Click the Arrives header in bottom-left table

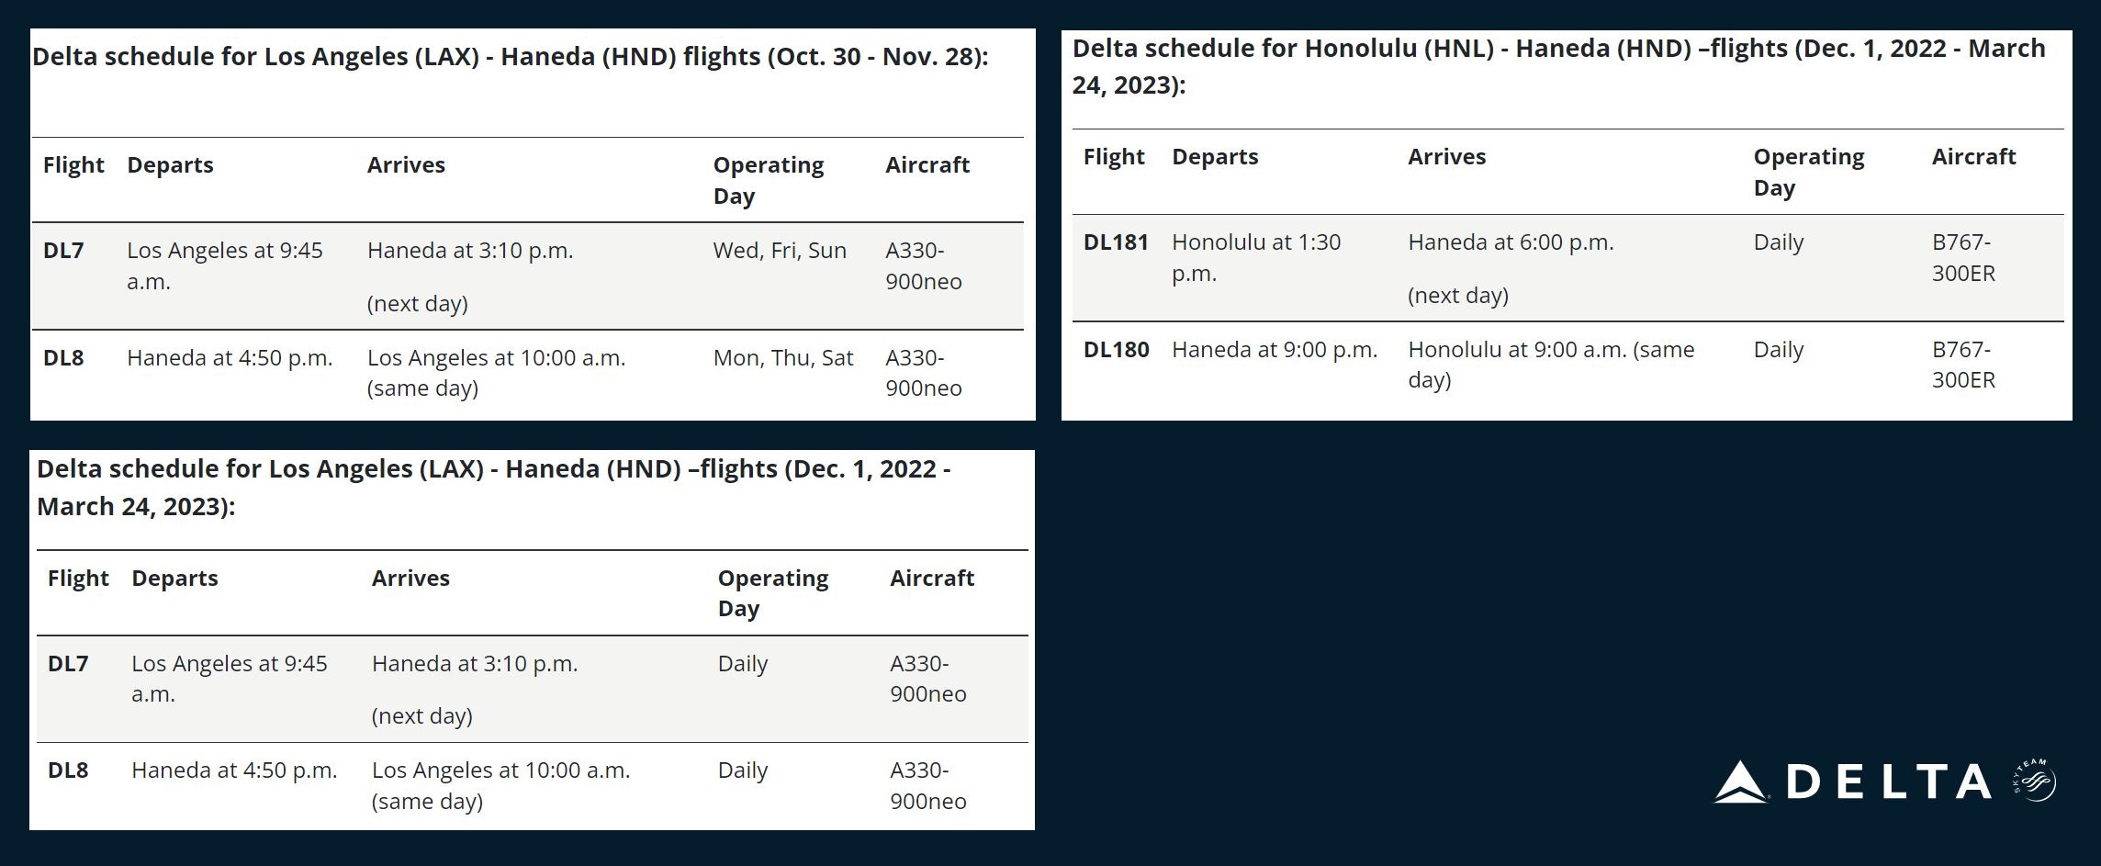click(x=410, y=579)
